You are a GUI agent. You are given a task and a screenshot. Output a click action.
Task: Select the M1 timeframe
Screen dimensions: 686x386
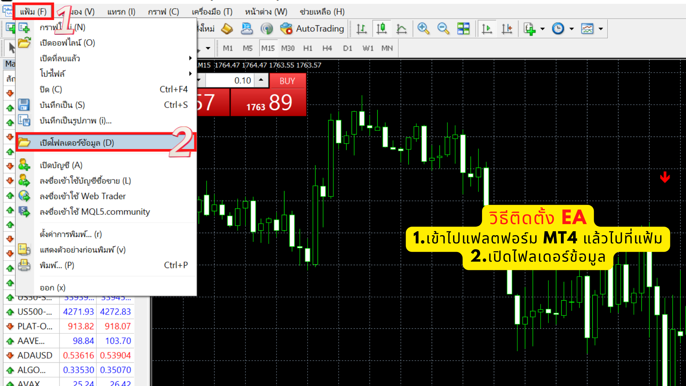(x=228, y=48)
